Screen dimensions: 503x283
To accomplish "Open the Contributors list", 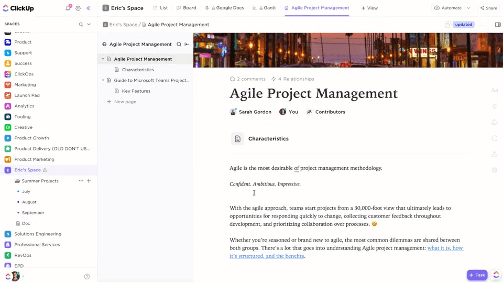I will [x=326, y=112].
